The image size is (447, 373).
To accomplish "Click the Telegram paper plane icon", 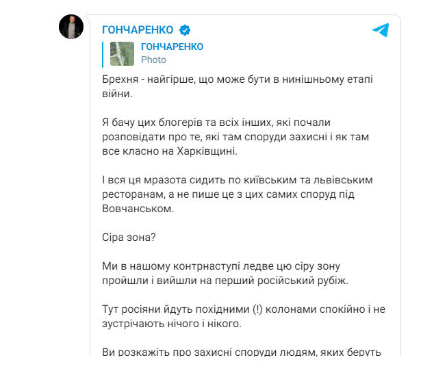I will coord(381,29).
